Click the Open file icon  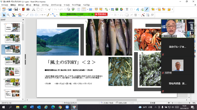[10, 9]
